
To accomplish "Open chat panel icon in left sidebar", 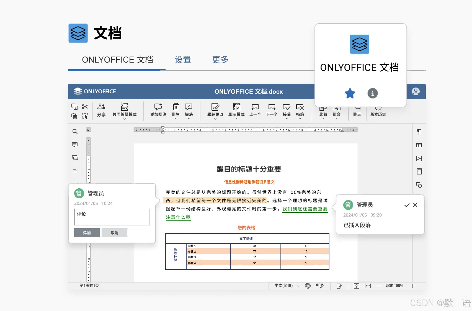I will pos(75,158).
